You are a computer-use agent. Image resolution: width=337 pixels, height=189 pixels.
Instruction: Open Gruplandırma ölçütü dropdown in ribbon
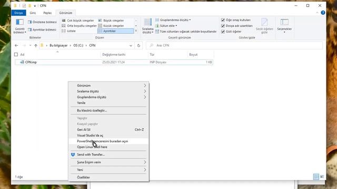[x=173, y=20]
